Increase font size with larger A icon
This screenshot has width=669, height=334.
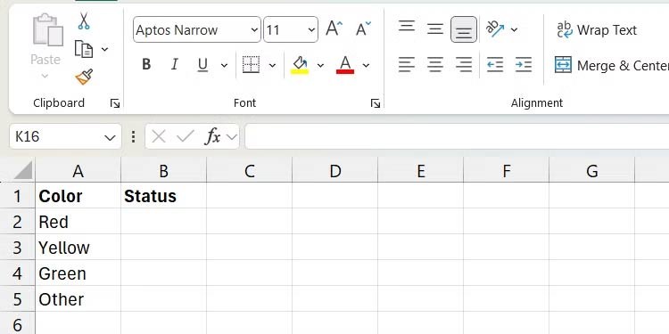point(334,29)
